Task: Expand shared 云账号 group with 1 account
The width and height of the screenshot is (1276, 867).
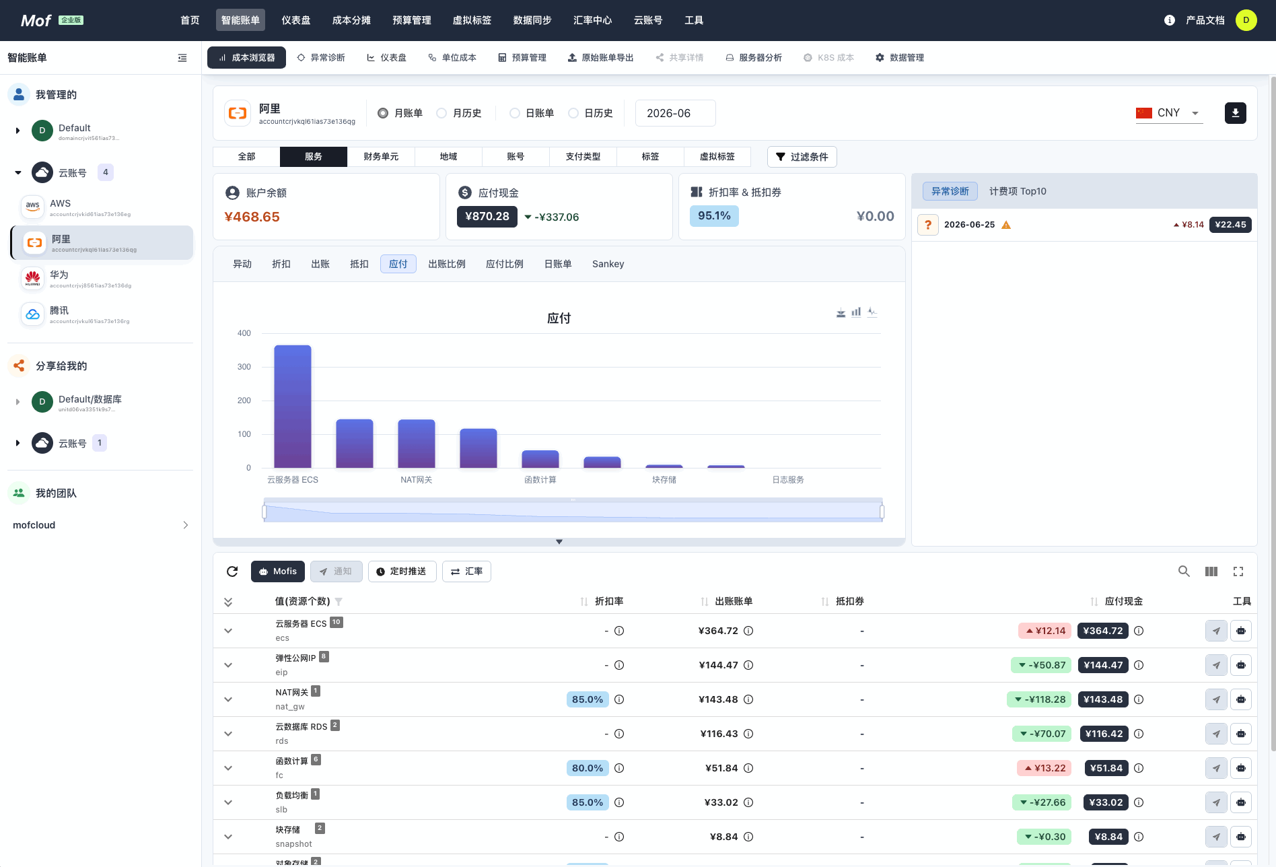Action: coord(17,443)
